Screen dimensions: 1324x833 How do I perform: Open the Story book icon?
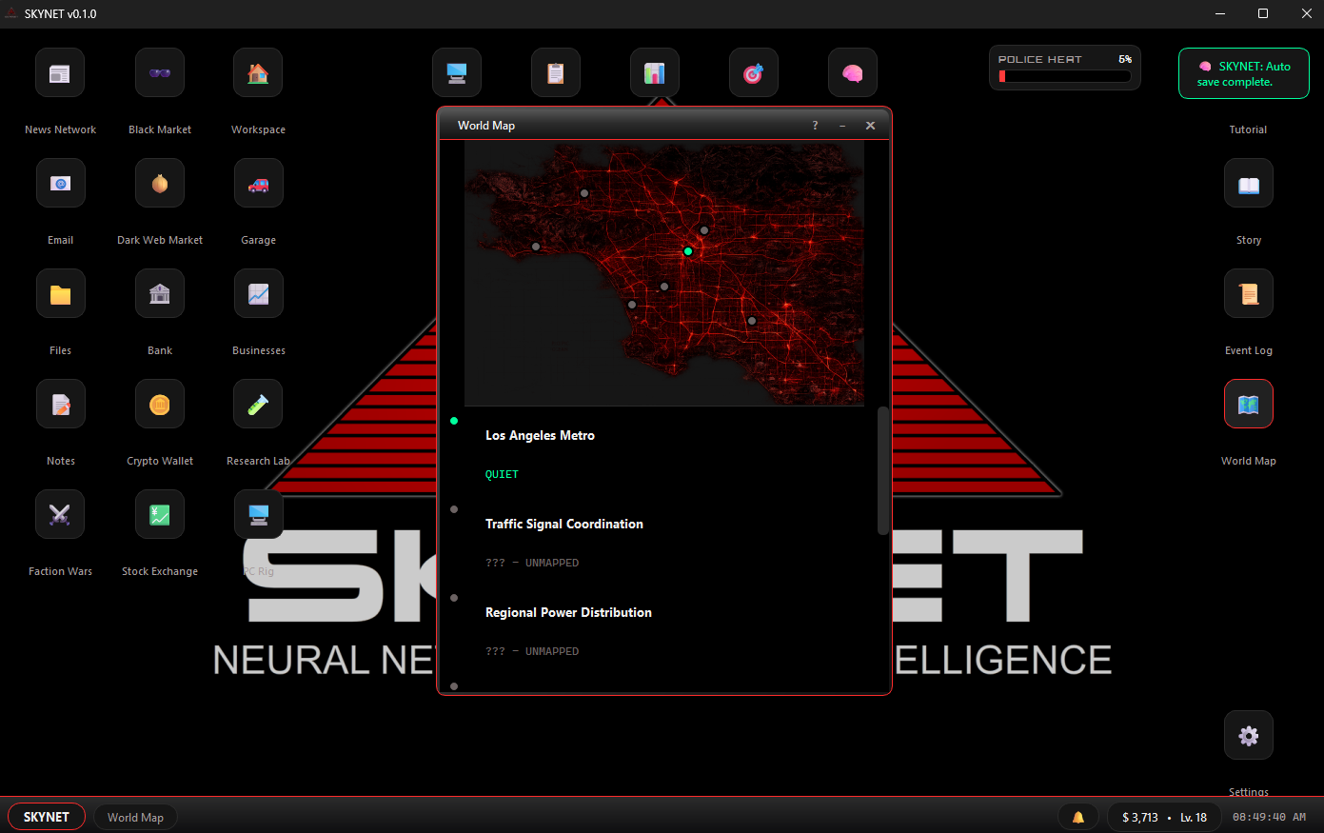pos(1249,184)
